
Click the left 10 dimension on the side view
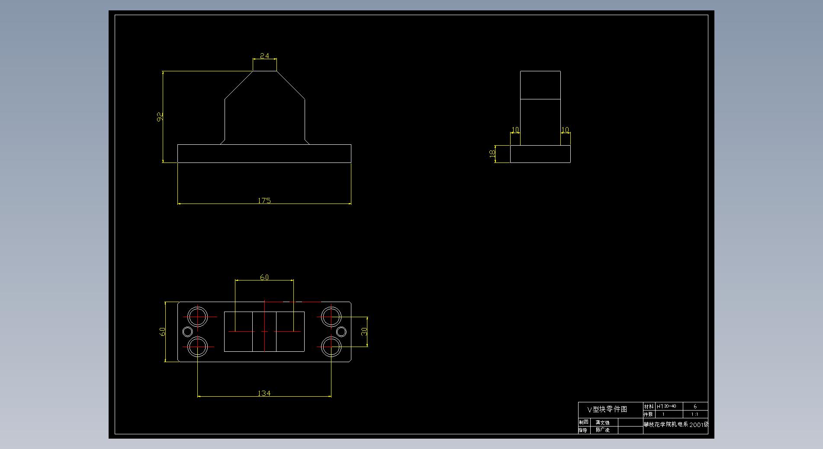pyautogui.click(x=515, y=130)
